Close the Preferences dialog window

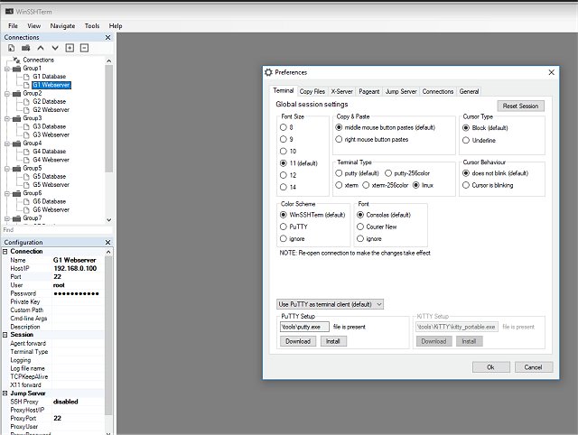pyautogui.click(x=552, y=72)
